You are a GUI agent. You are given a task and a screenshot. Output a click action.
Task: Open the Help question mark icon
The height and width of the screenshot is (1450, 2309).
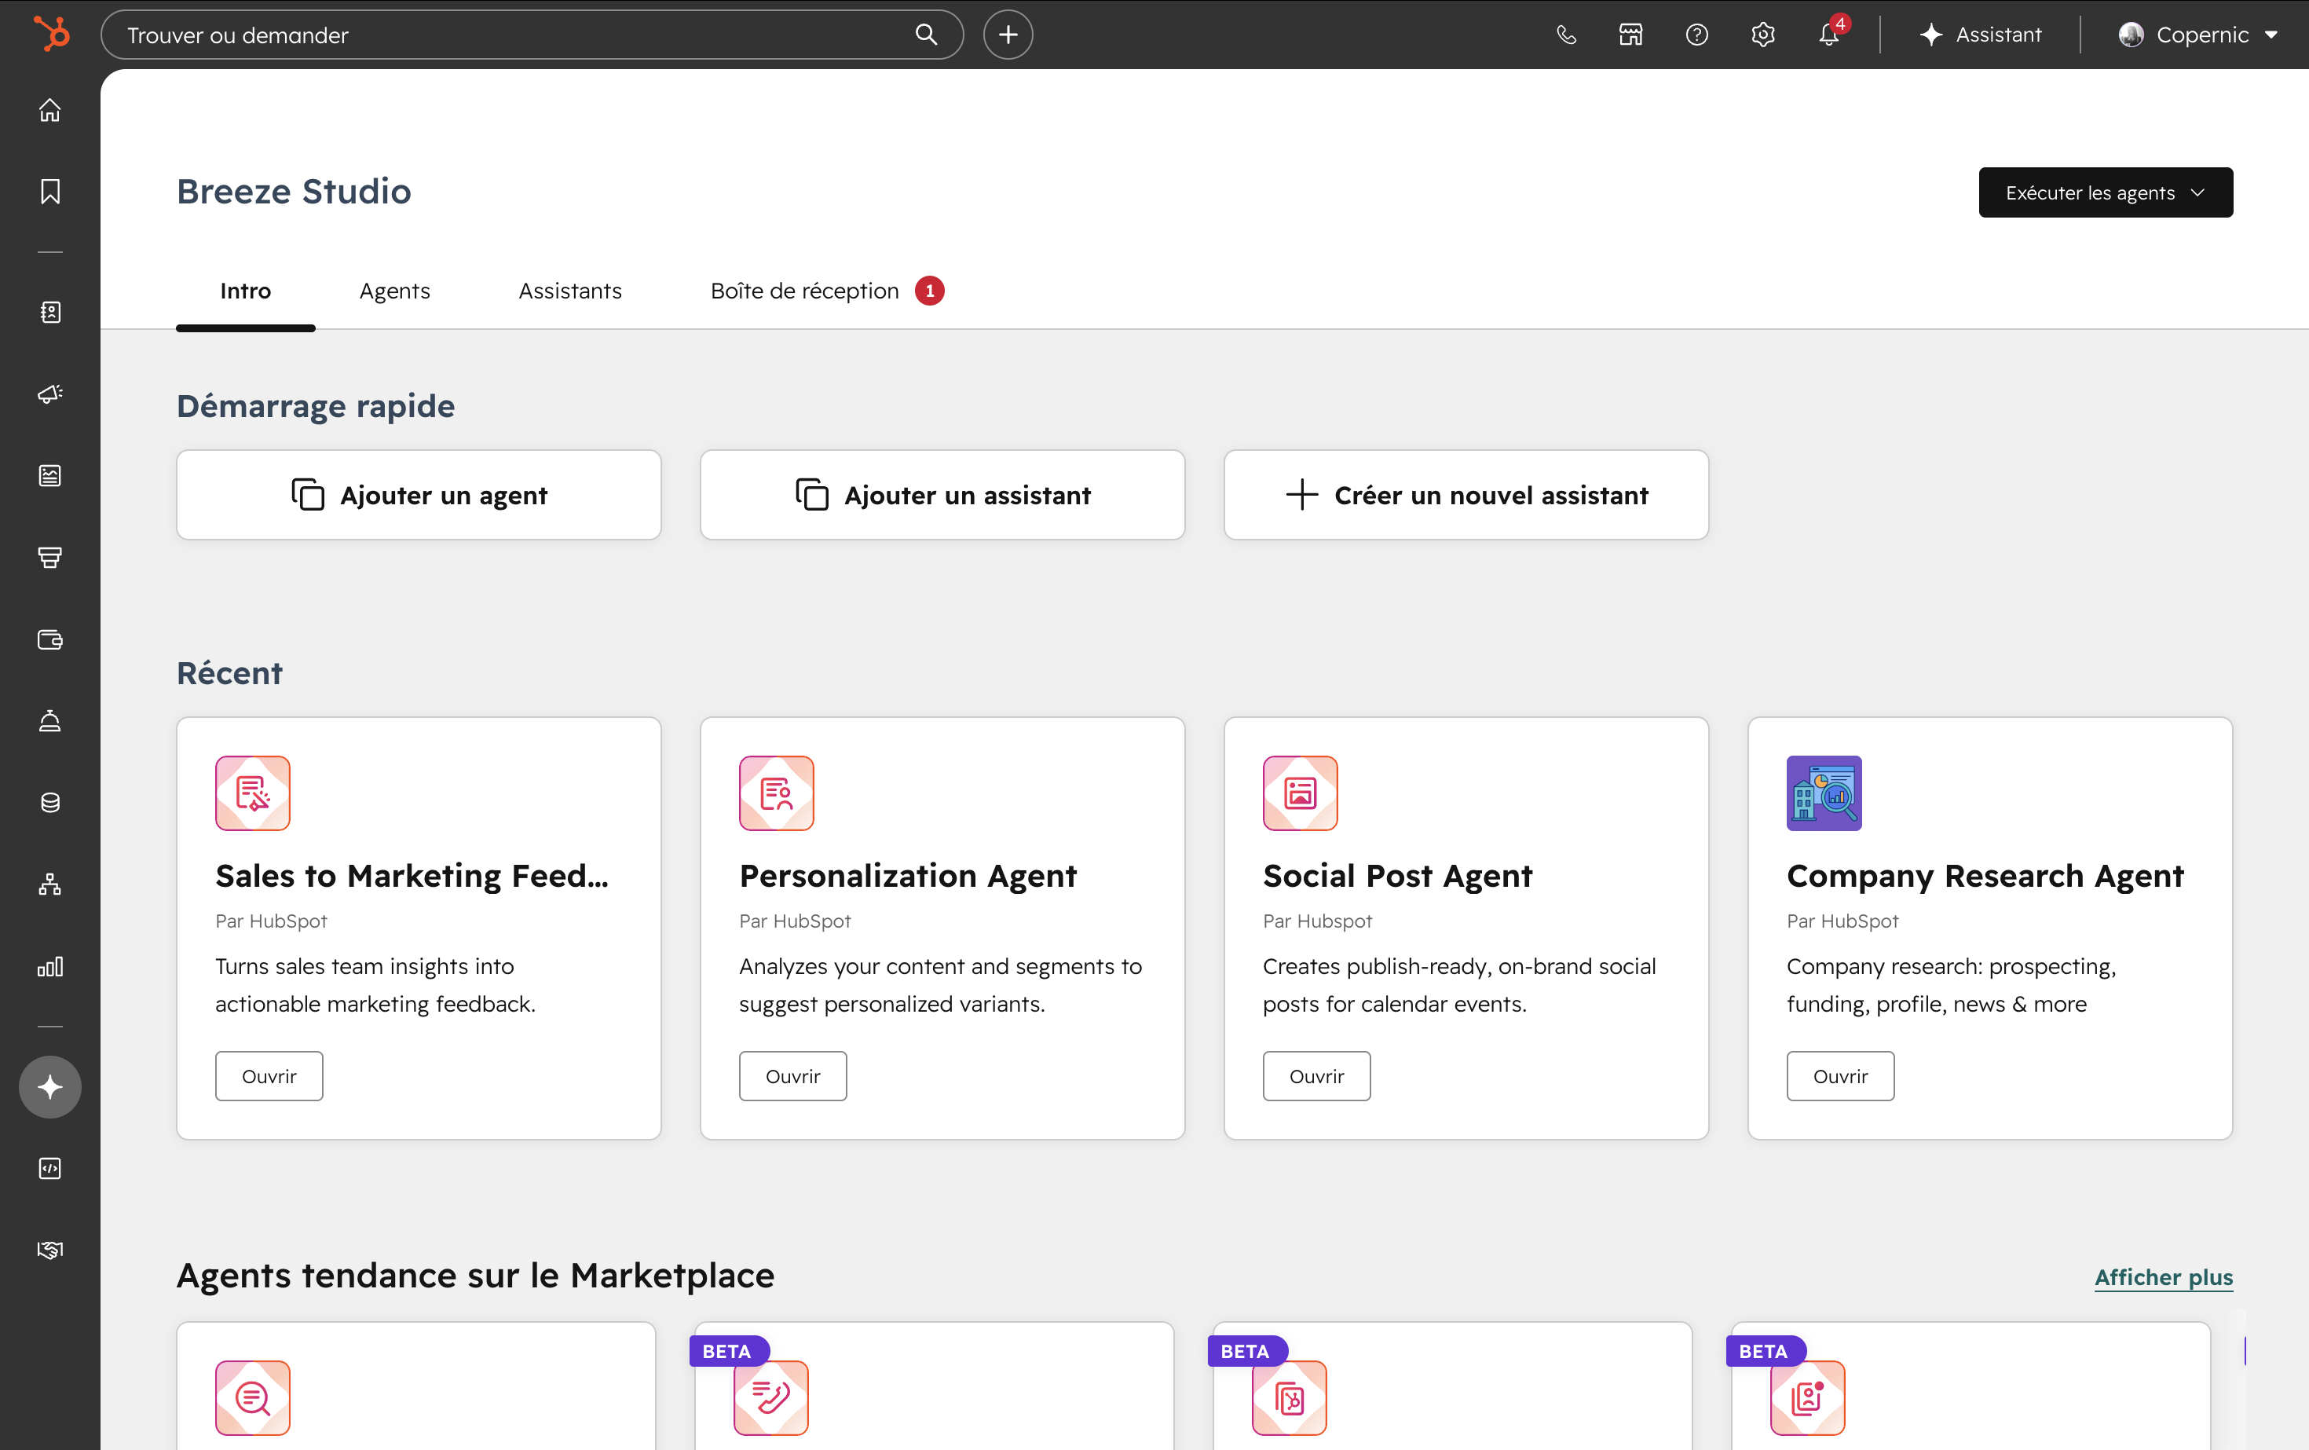1696,35
